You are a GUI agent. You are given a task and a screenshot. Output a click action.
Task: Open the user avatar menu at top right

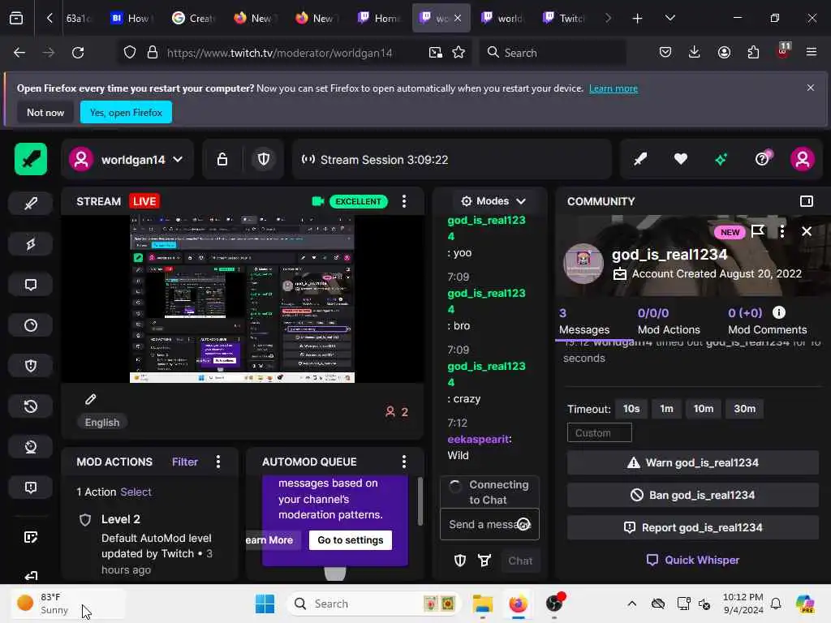[803, 159]
